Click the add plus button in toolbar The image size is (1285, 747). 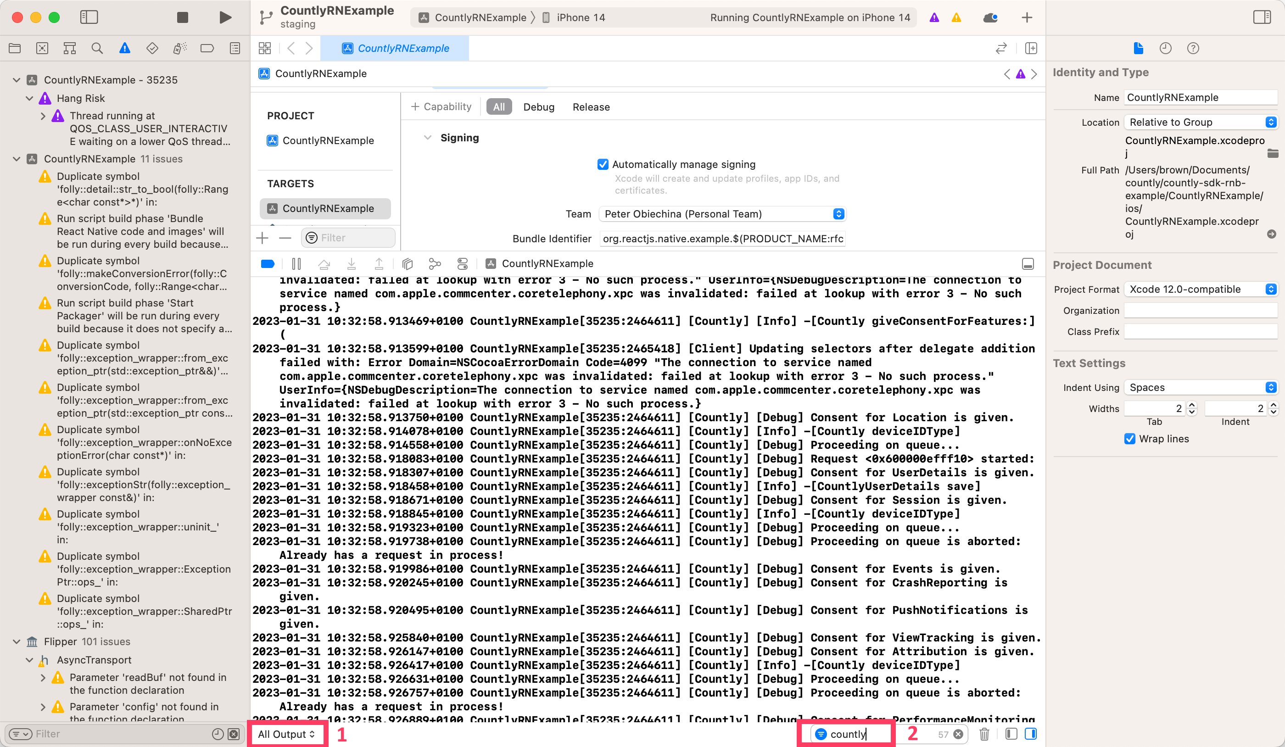[x=1027, y=18]
